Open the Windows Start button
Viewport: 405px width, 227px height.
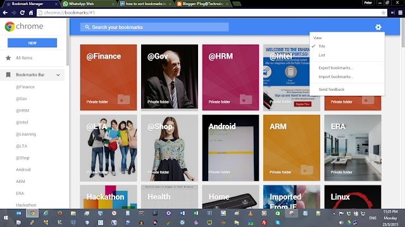pyautogui.click(x=6, y=218)
